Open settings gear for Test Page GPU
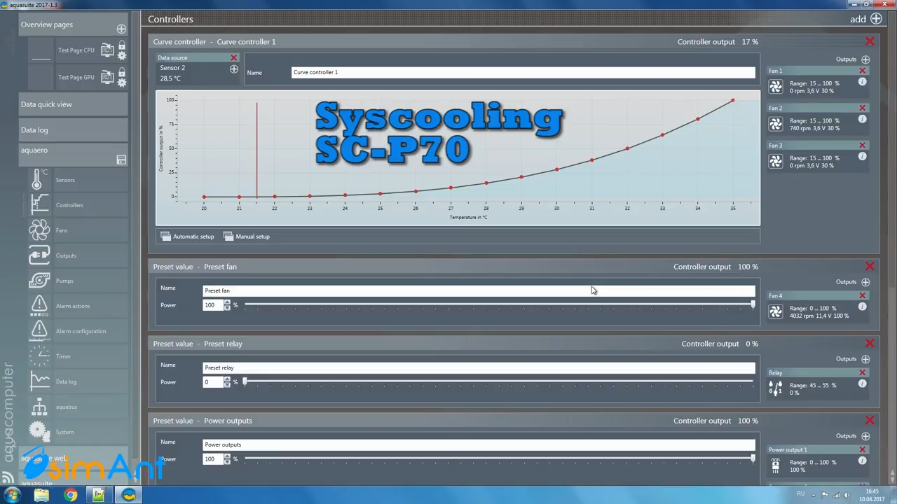The image size is (897, 504). (122, 82)
